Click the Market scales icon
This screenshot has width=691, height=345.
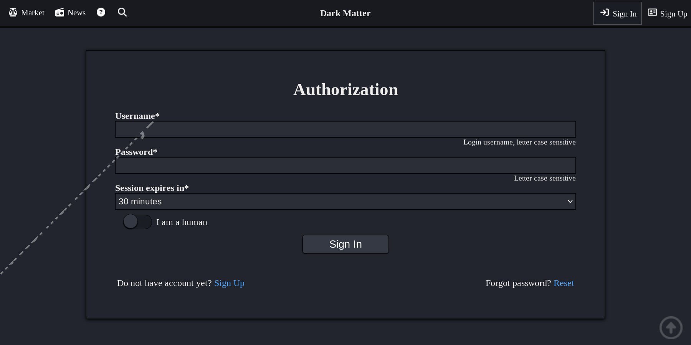coord(12,12)
